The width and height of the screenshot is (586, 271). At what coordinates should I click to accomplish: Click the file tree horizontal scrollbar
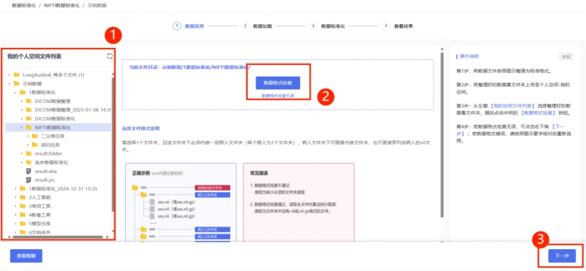[x=57, y=237]
